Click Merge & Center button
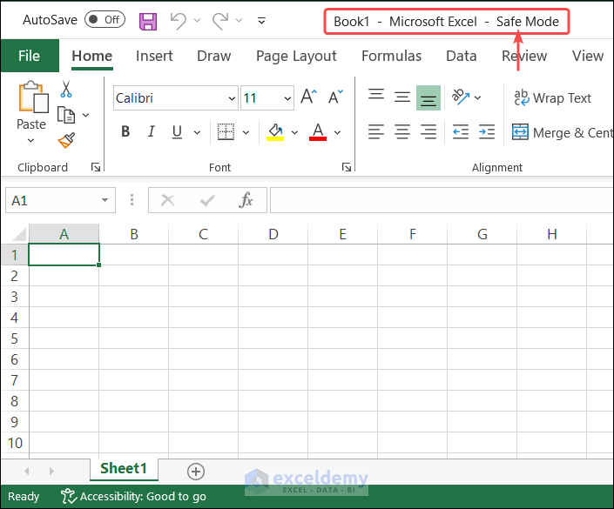Screen dimensions: 614x509 pyautogui.click(x=563, y=132)
